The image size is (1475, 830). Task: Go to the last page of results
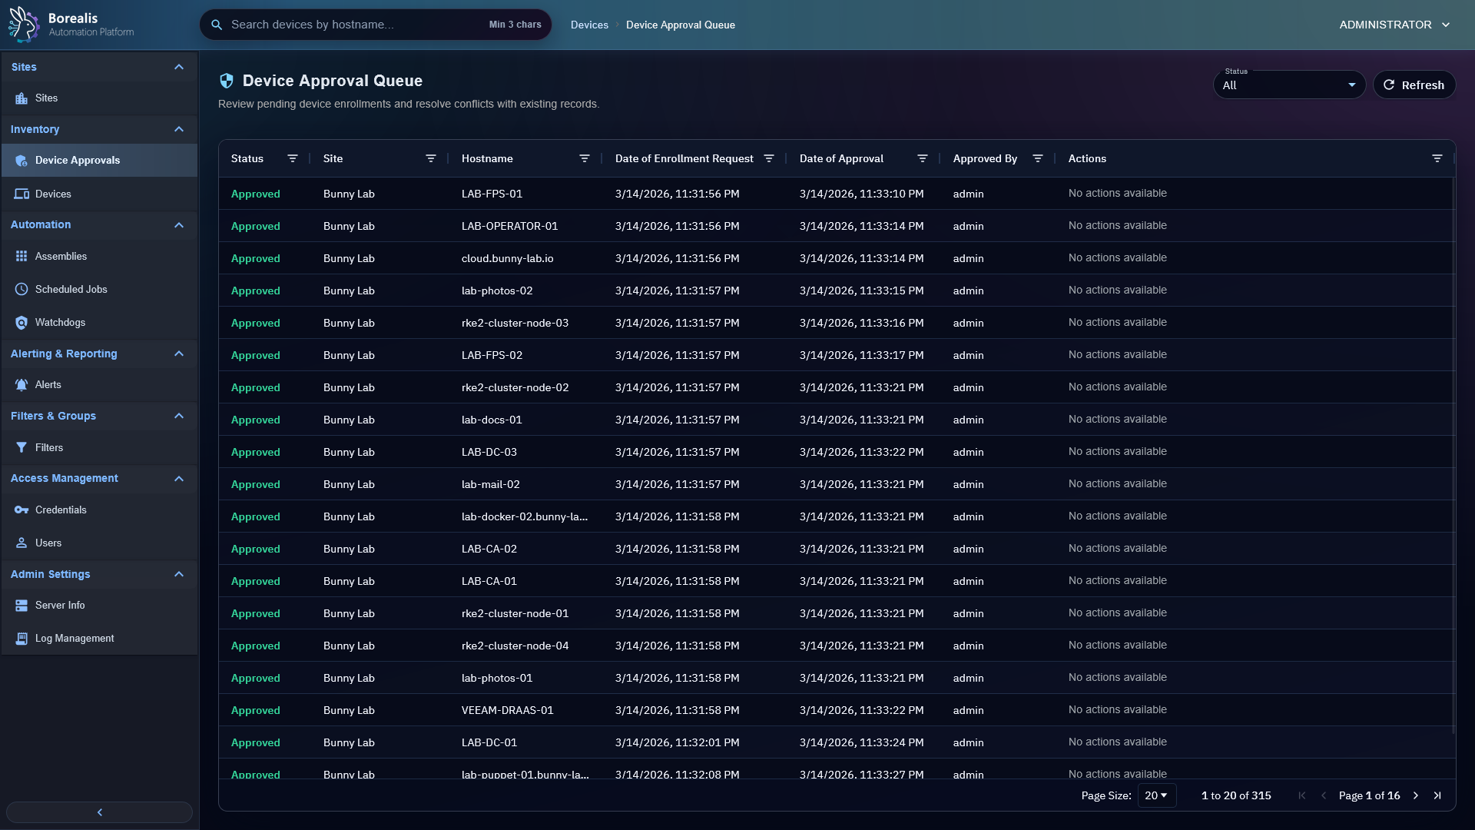click(1437, 796)
